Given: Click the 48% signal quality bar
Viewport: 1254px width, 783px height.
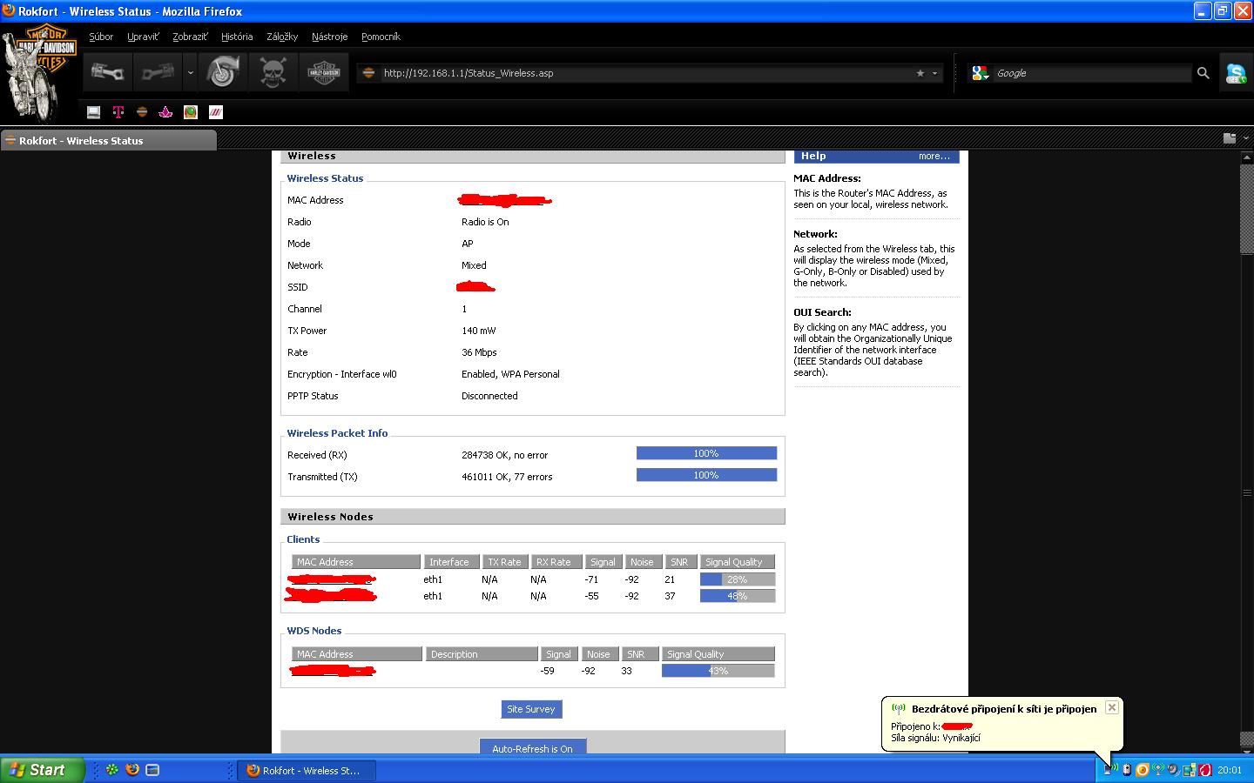Looking at the screenshot, I should [738, 596].
